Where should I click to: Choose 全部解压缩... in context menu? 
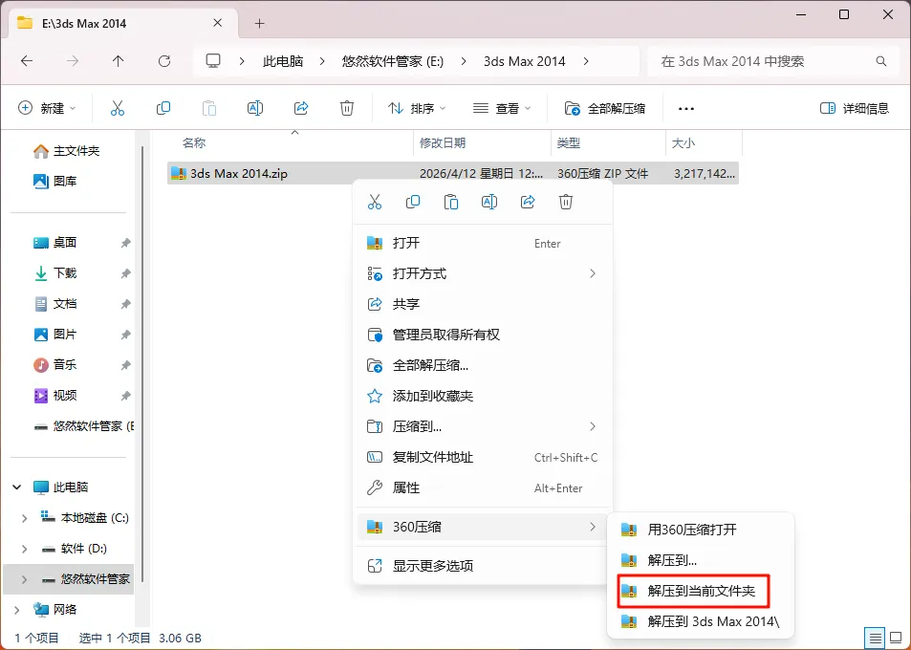coord(483,365)
